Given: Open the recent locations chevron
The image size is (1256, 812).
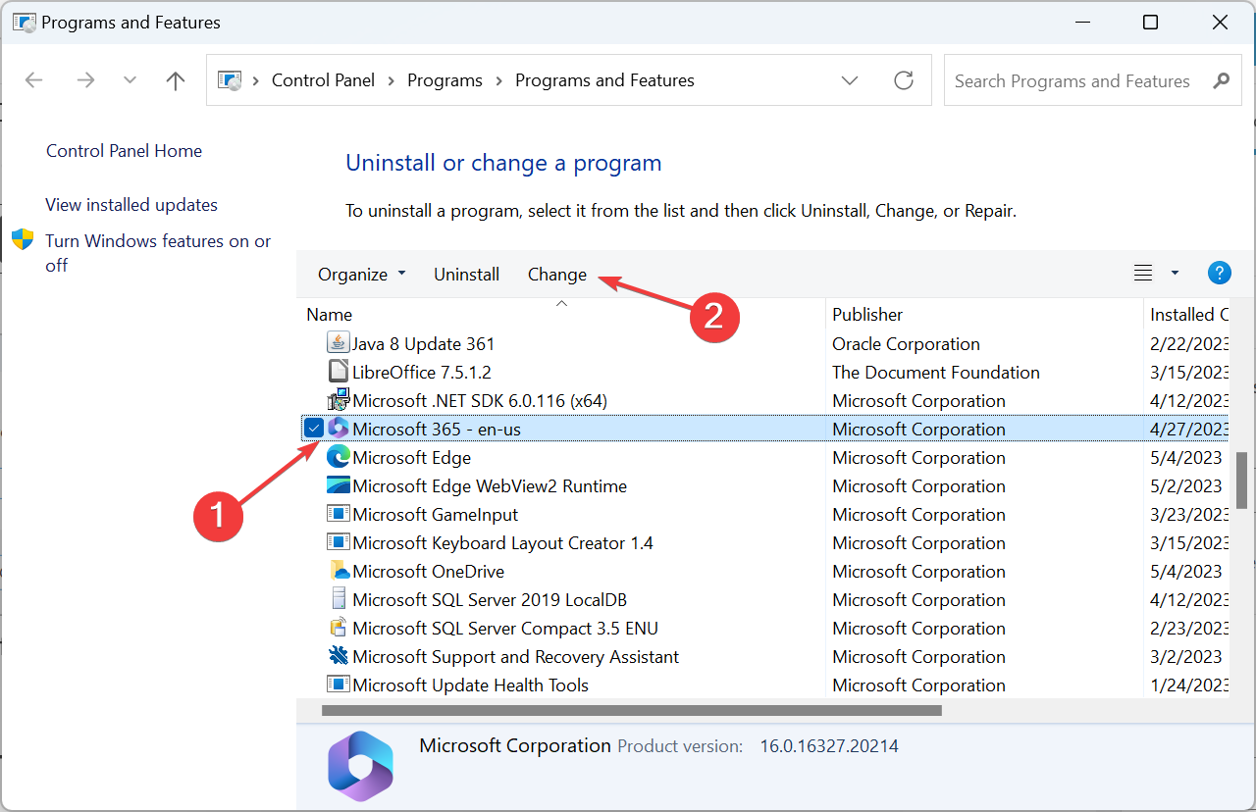Looking at the screenshot, I should 130,80.
